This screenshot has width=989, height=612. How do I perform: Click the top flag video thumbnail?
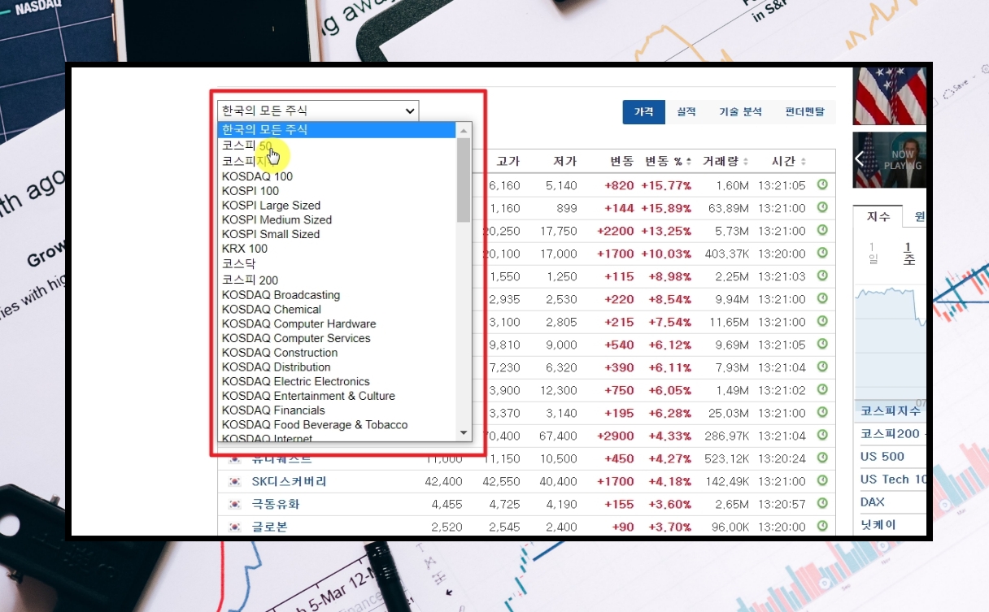click(x=890, y=96)
